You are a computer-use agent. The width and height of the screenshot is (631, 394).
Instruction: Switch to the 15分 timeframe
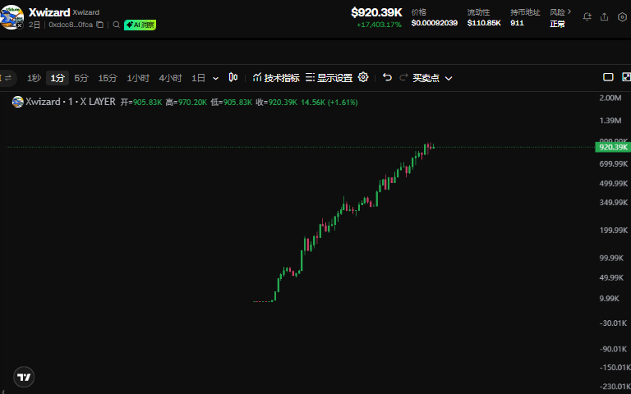tap(108, 78)
